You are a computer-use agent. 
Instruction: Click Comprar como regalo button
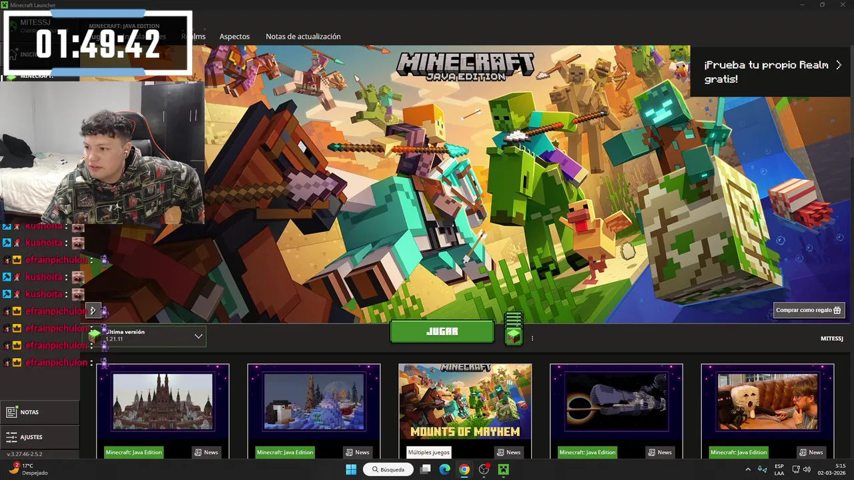pos(809,310)
